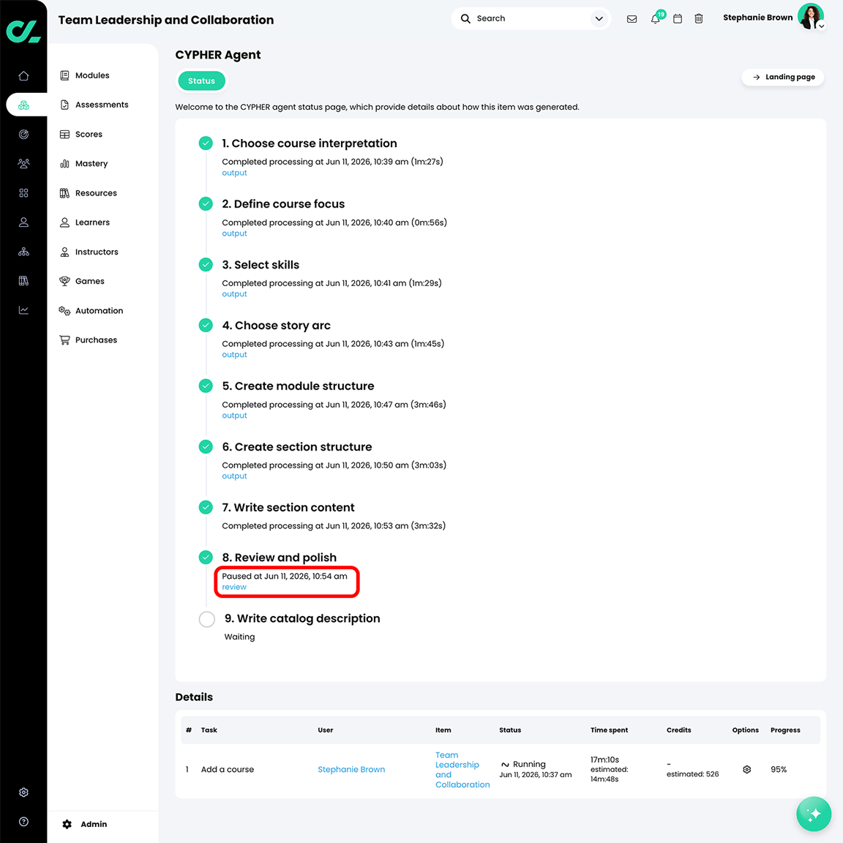Click inside the Search field

pyautogui.click(x=531, y=19)
